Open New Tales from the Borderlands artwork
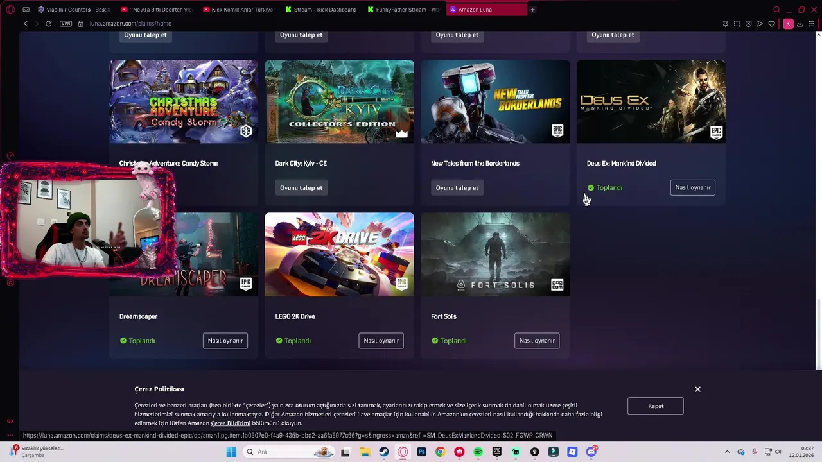The image size is (822, 462). click(x=495, y=101)
